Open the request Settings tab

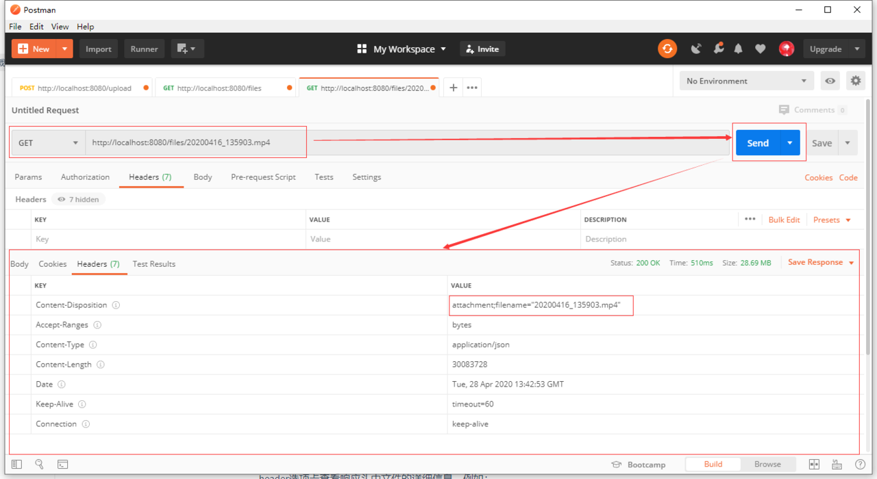367,177
